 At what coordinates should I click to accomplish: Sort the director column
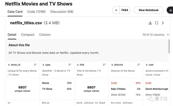pos(139,65)
